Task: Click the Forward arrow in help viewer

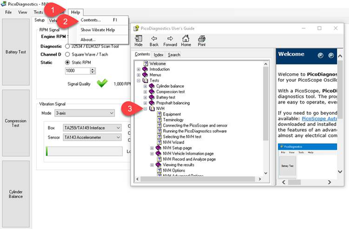Action: [x=170, y=40]
